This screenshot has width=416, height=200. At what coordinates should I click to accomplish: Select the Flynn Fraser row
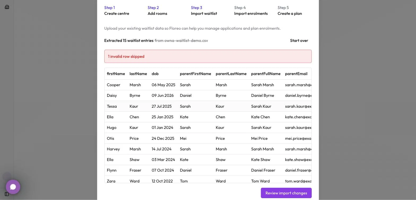(x=208, y=170)
